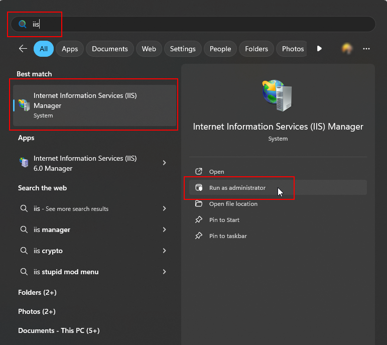Click the search icon beside "iis manager"

pyautogui.click(x=24, y=229)
